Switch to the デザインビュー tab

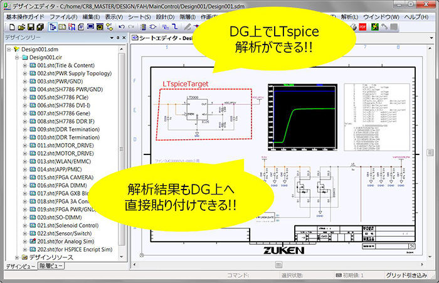pyautogui.click(x=21, y=266)
